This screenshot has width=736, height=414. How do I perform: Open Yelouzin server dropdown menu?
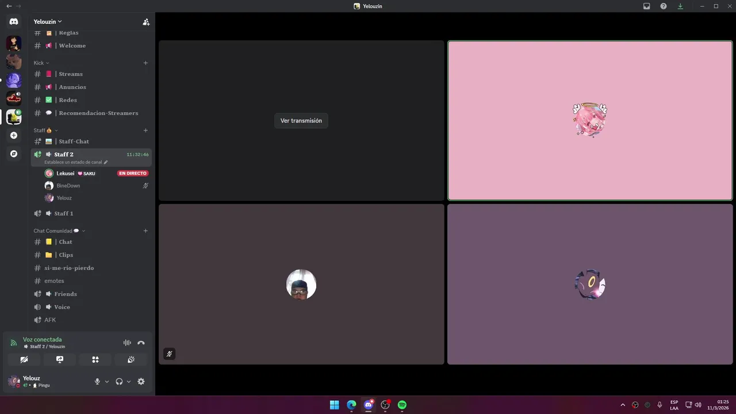[x=48, y=22]
